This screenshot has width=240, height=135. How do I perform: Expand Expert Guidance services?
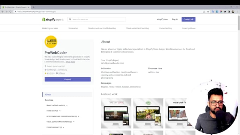pos(55,127)
